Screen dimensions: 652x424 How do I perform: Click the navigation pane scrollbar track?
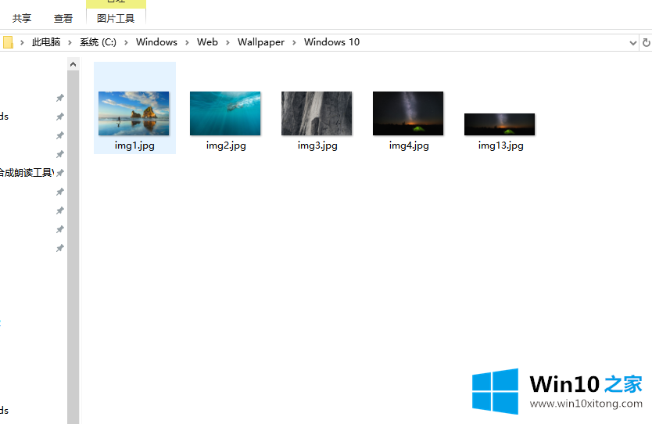click(73, 247)
